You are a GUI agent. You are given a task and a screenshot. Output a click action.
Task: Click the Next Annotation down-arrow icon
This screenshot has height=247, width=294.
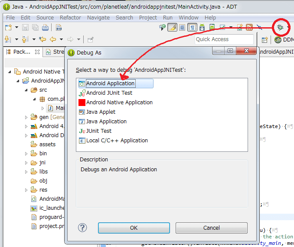(x=8, y=39)
